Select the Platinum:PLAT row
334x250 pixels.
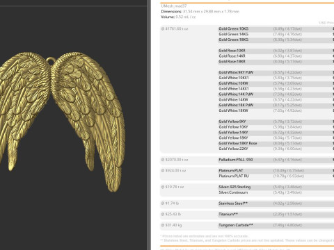tap(276, 170)
